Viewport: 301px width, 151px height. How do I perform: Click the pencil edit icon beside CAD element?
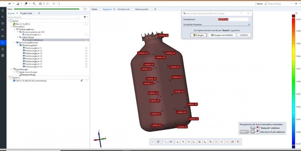click(x=81, y=81)
